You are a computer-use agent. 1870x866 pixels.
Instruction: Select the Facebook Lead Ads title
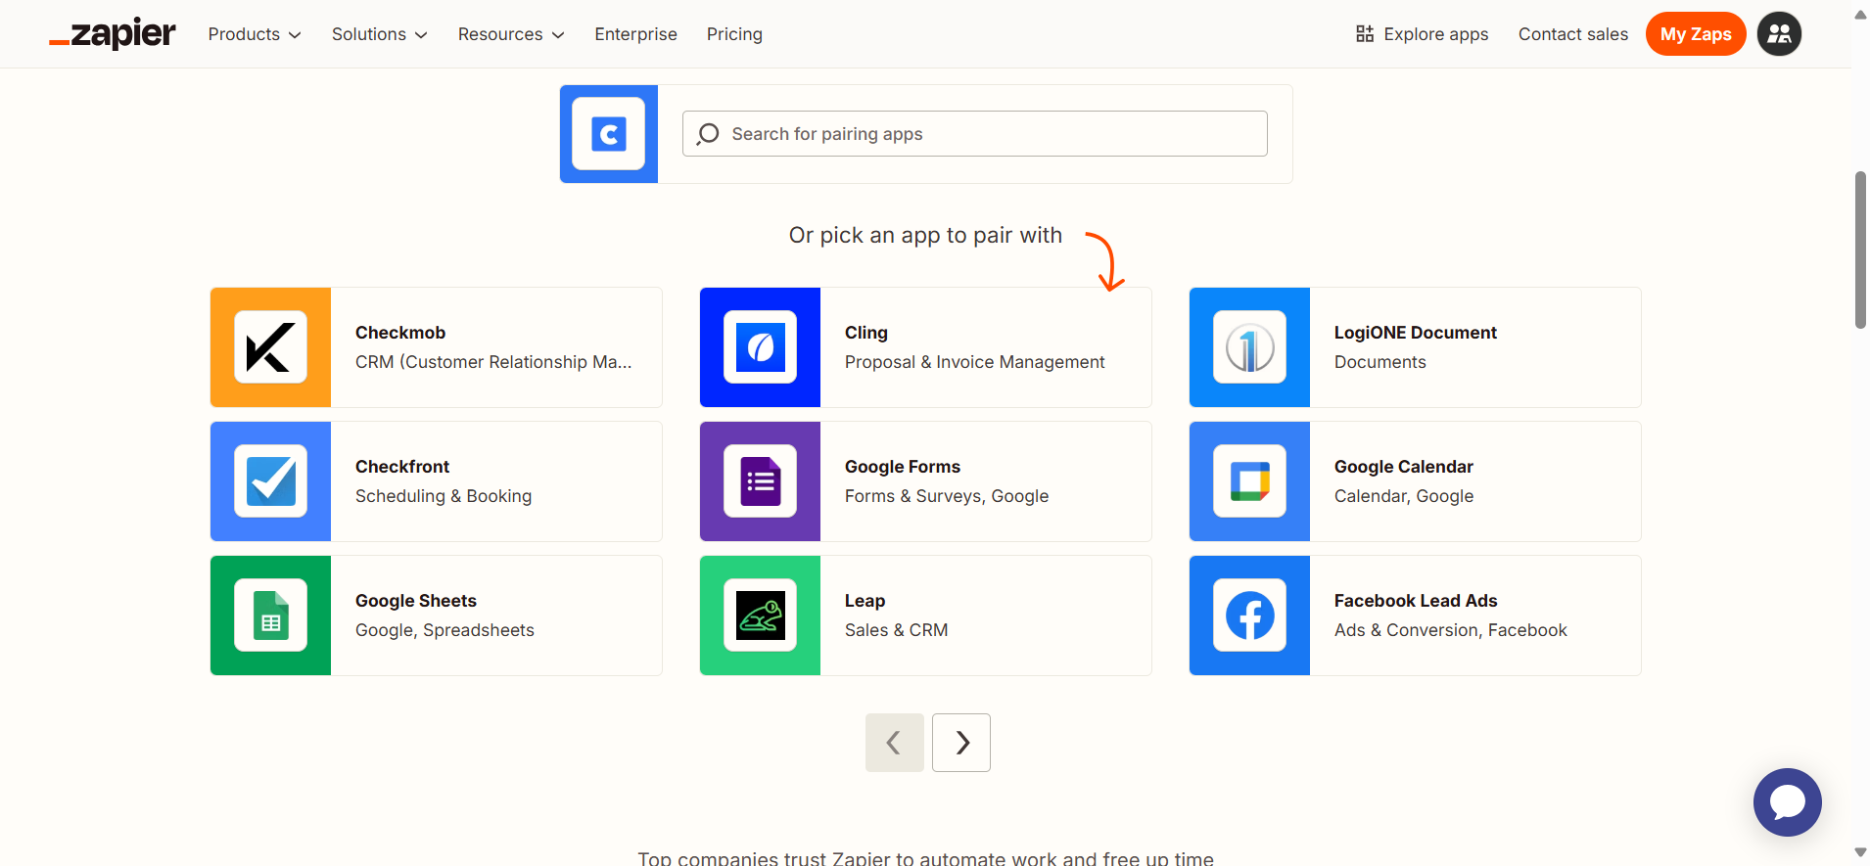tap(1416, 601)
